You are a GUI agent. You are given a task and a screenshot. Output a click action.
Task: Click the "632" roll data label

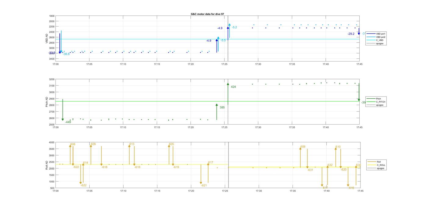click(x=330, y=165)
